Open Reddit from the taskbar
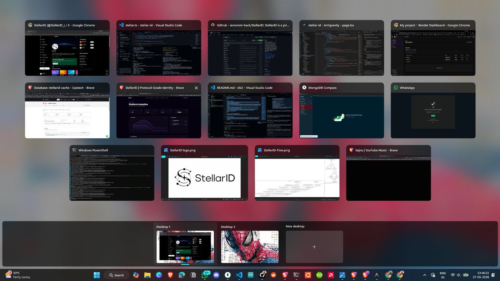 coord(273,275)
